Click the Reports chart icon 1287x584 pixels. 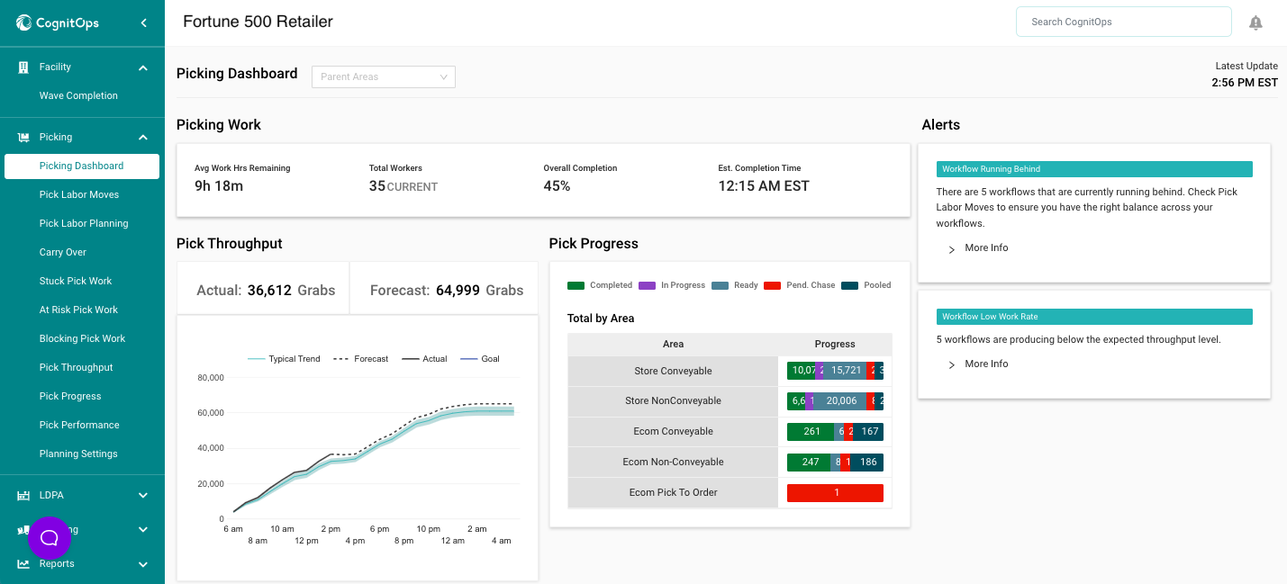23,564
